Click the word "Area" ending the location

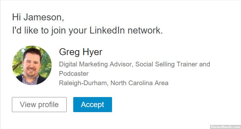pos(162,83)
